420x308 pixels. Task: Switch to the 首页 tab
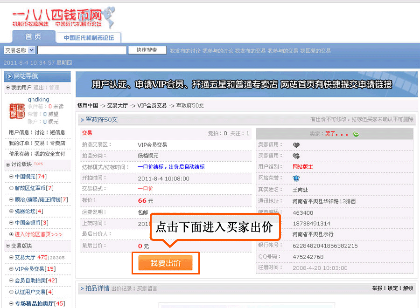33,37
